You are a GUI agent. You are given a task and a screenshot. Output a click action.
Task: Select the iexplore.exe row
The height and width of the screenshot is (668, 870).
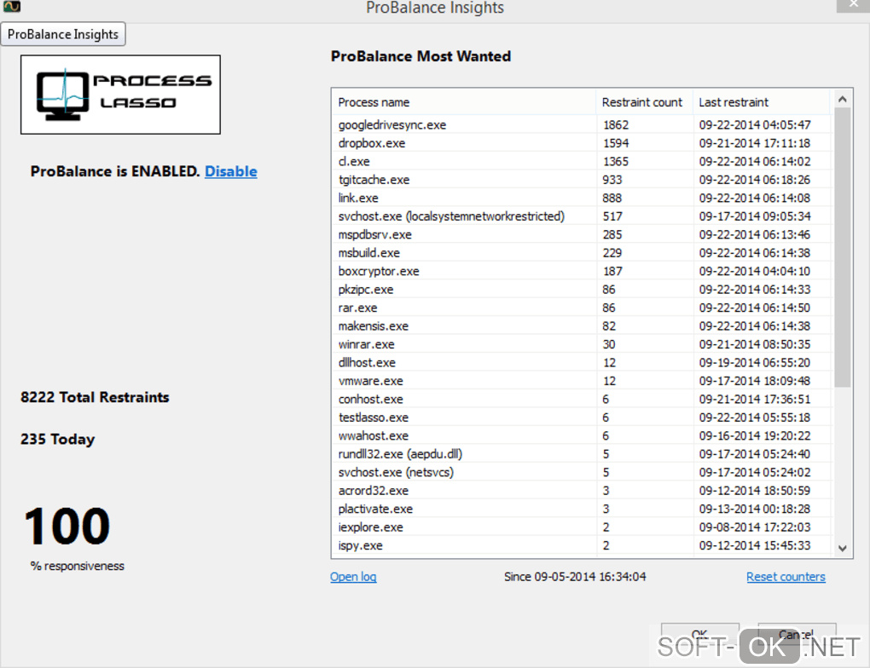[582, 527]
